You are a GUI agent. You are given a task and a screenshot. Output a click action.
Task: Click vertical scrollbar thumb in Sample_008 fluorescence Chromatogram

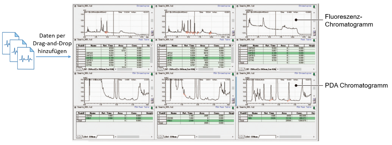(x=152, y=20)
